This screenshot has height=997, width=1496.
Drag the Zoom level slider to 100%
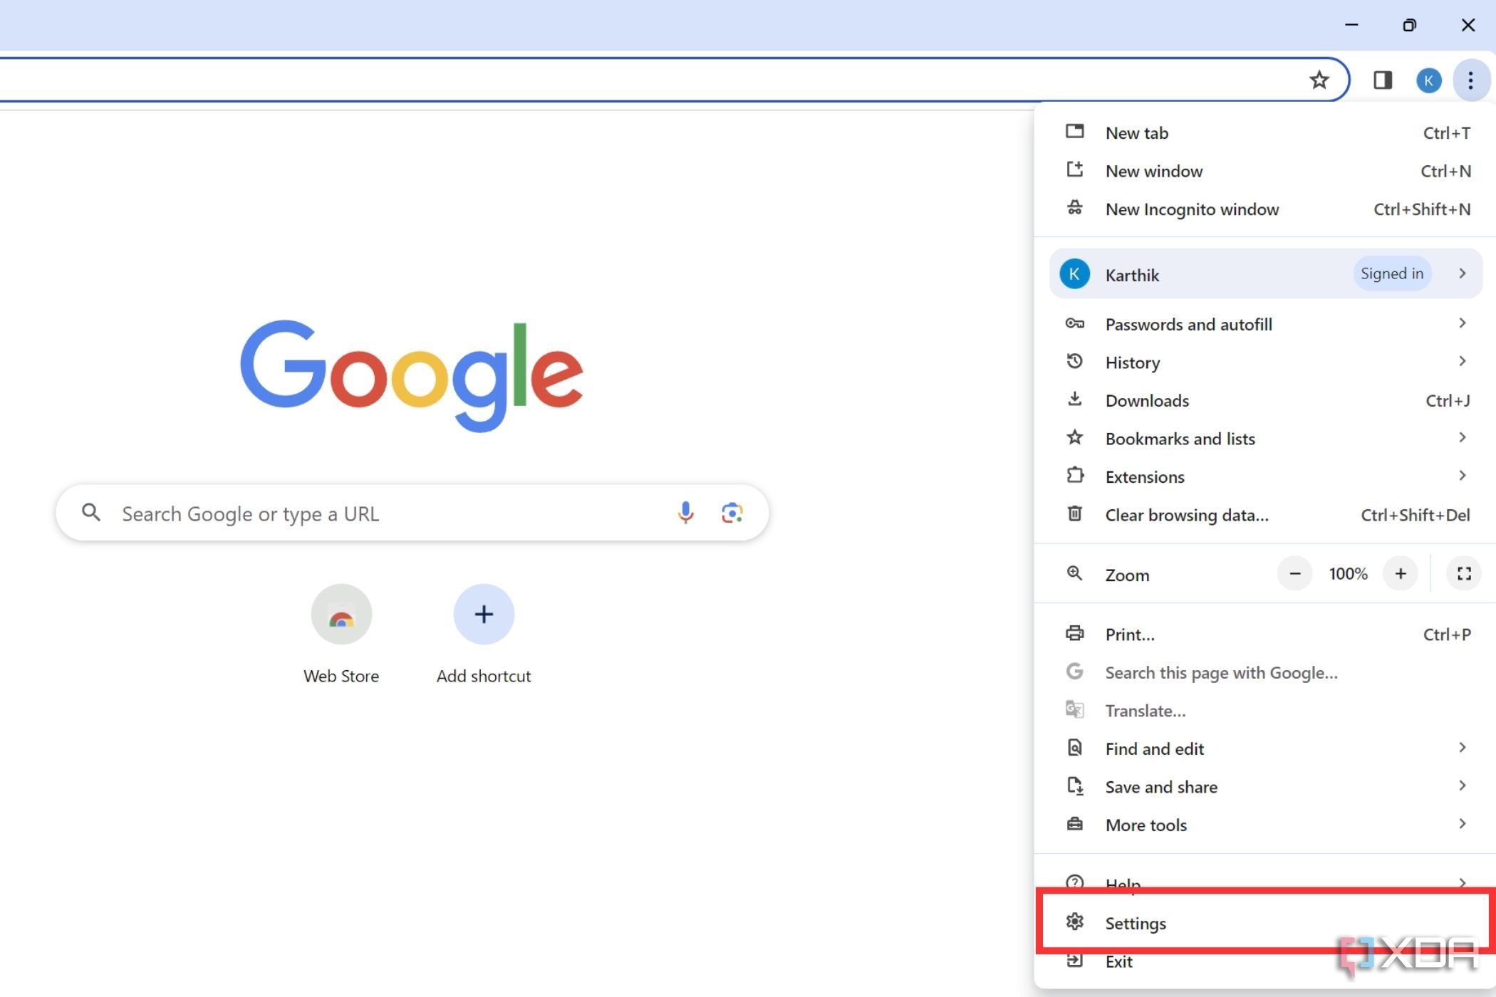(1347, 573)
